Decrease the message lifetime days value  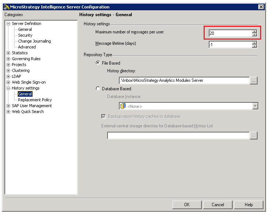254,46
